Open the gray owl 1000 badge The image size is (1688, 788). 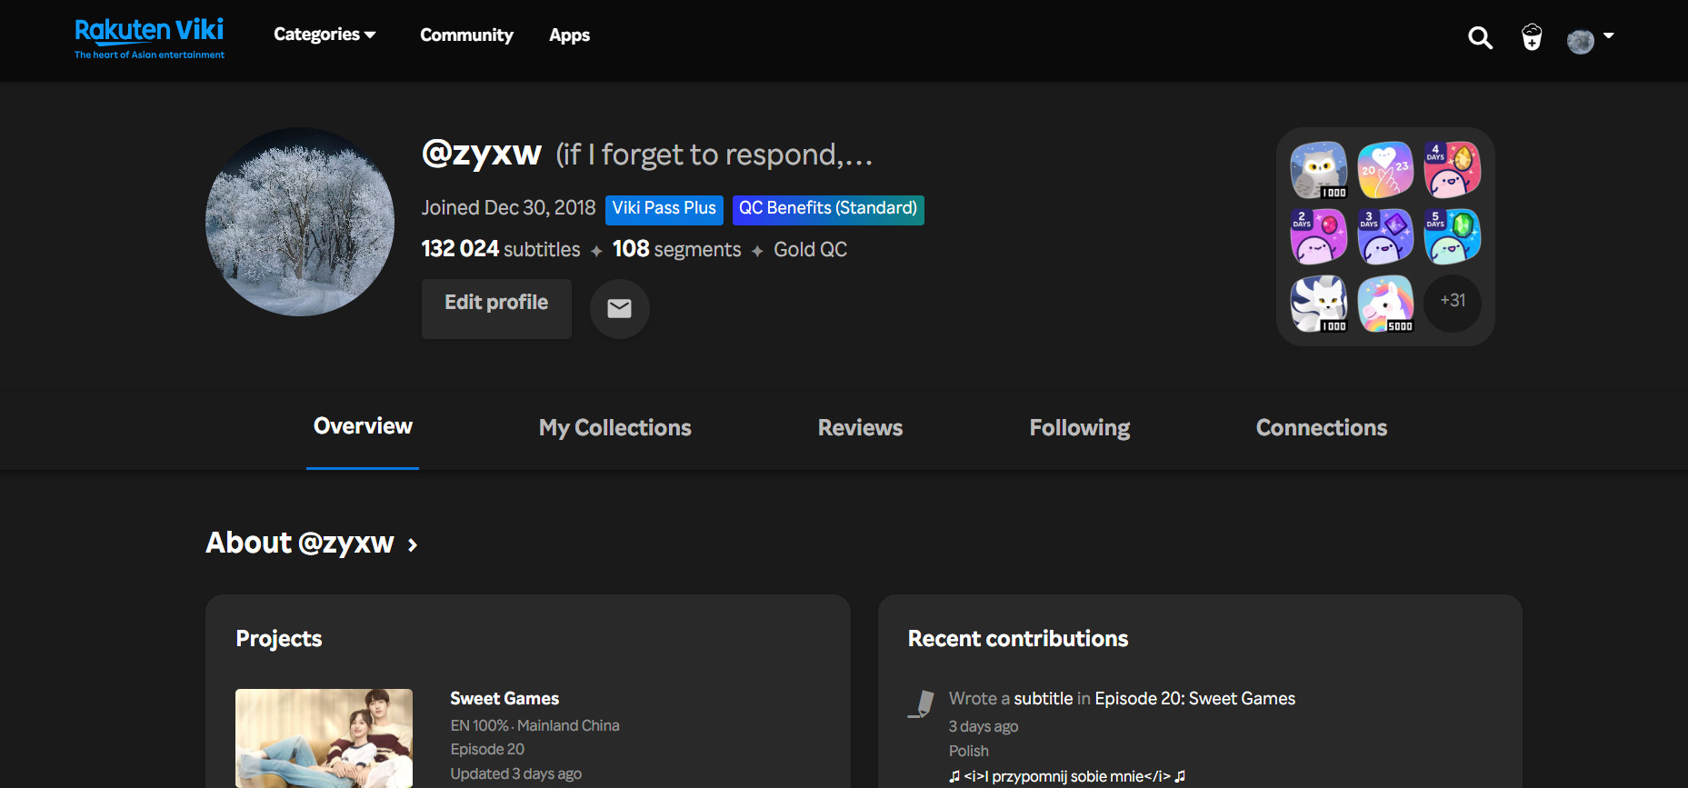point(1319,170)
